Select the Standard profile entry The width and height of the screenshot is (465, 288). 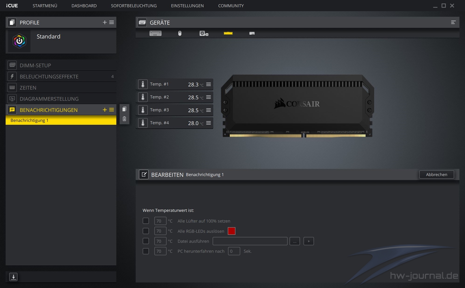click(61, 41)
